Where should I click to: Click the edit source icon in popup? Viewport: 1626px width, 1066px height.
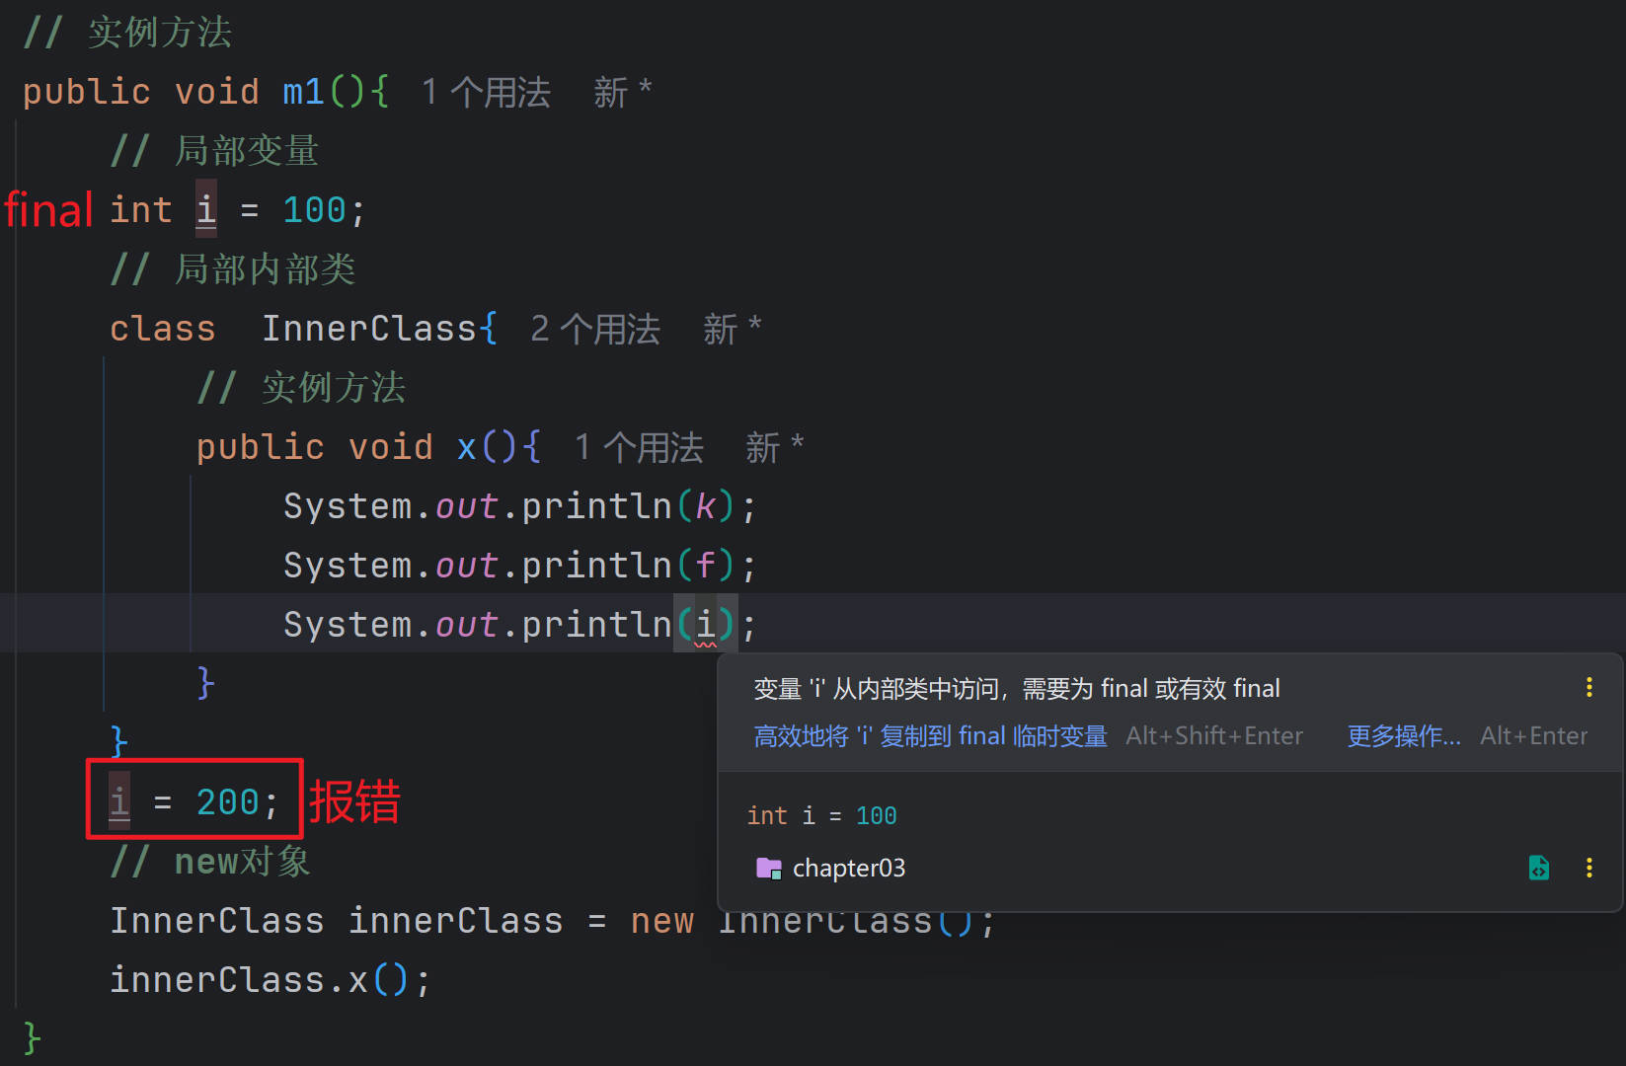(1538, 868)
